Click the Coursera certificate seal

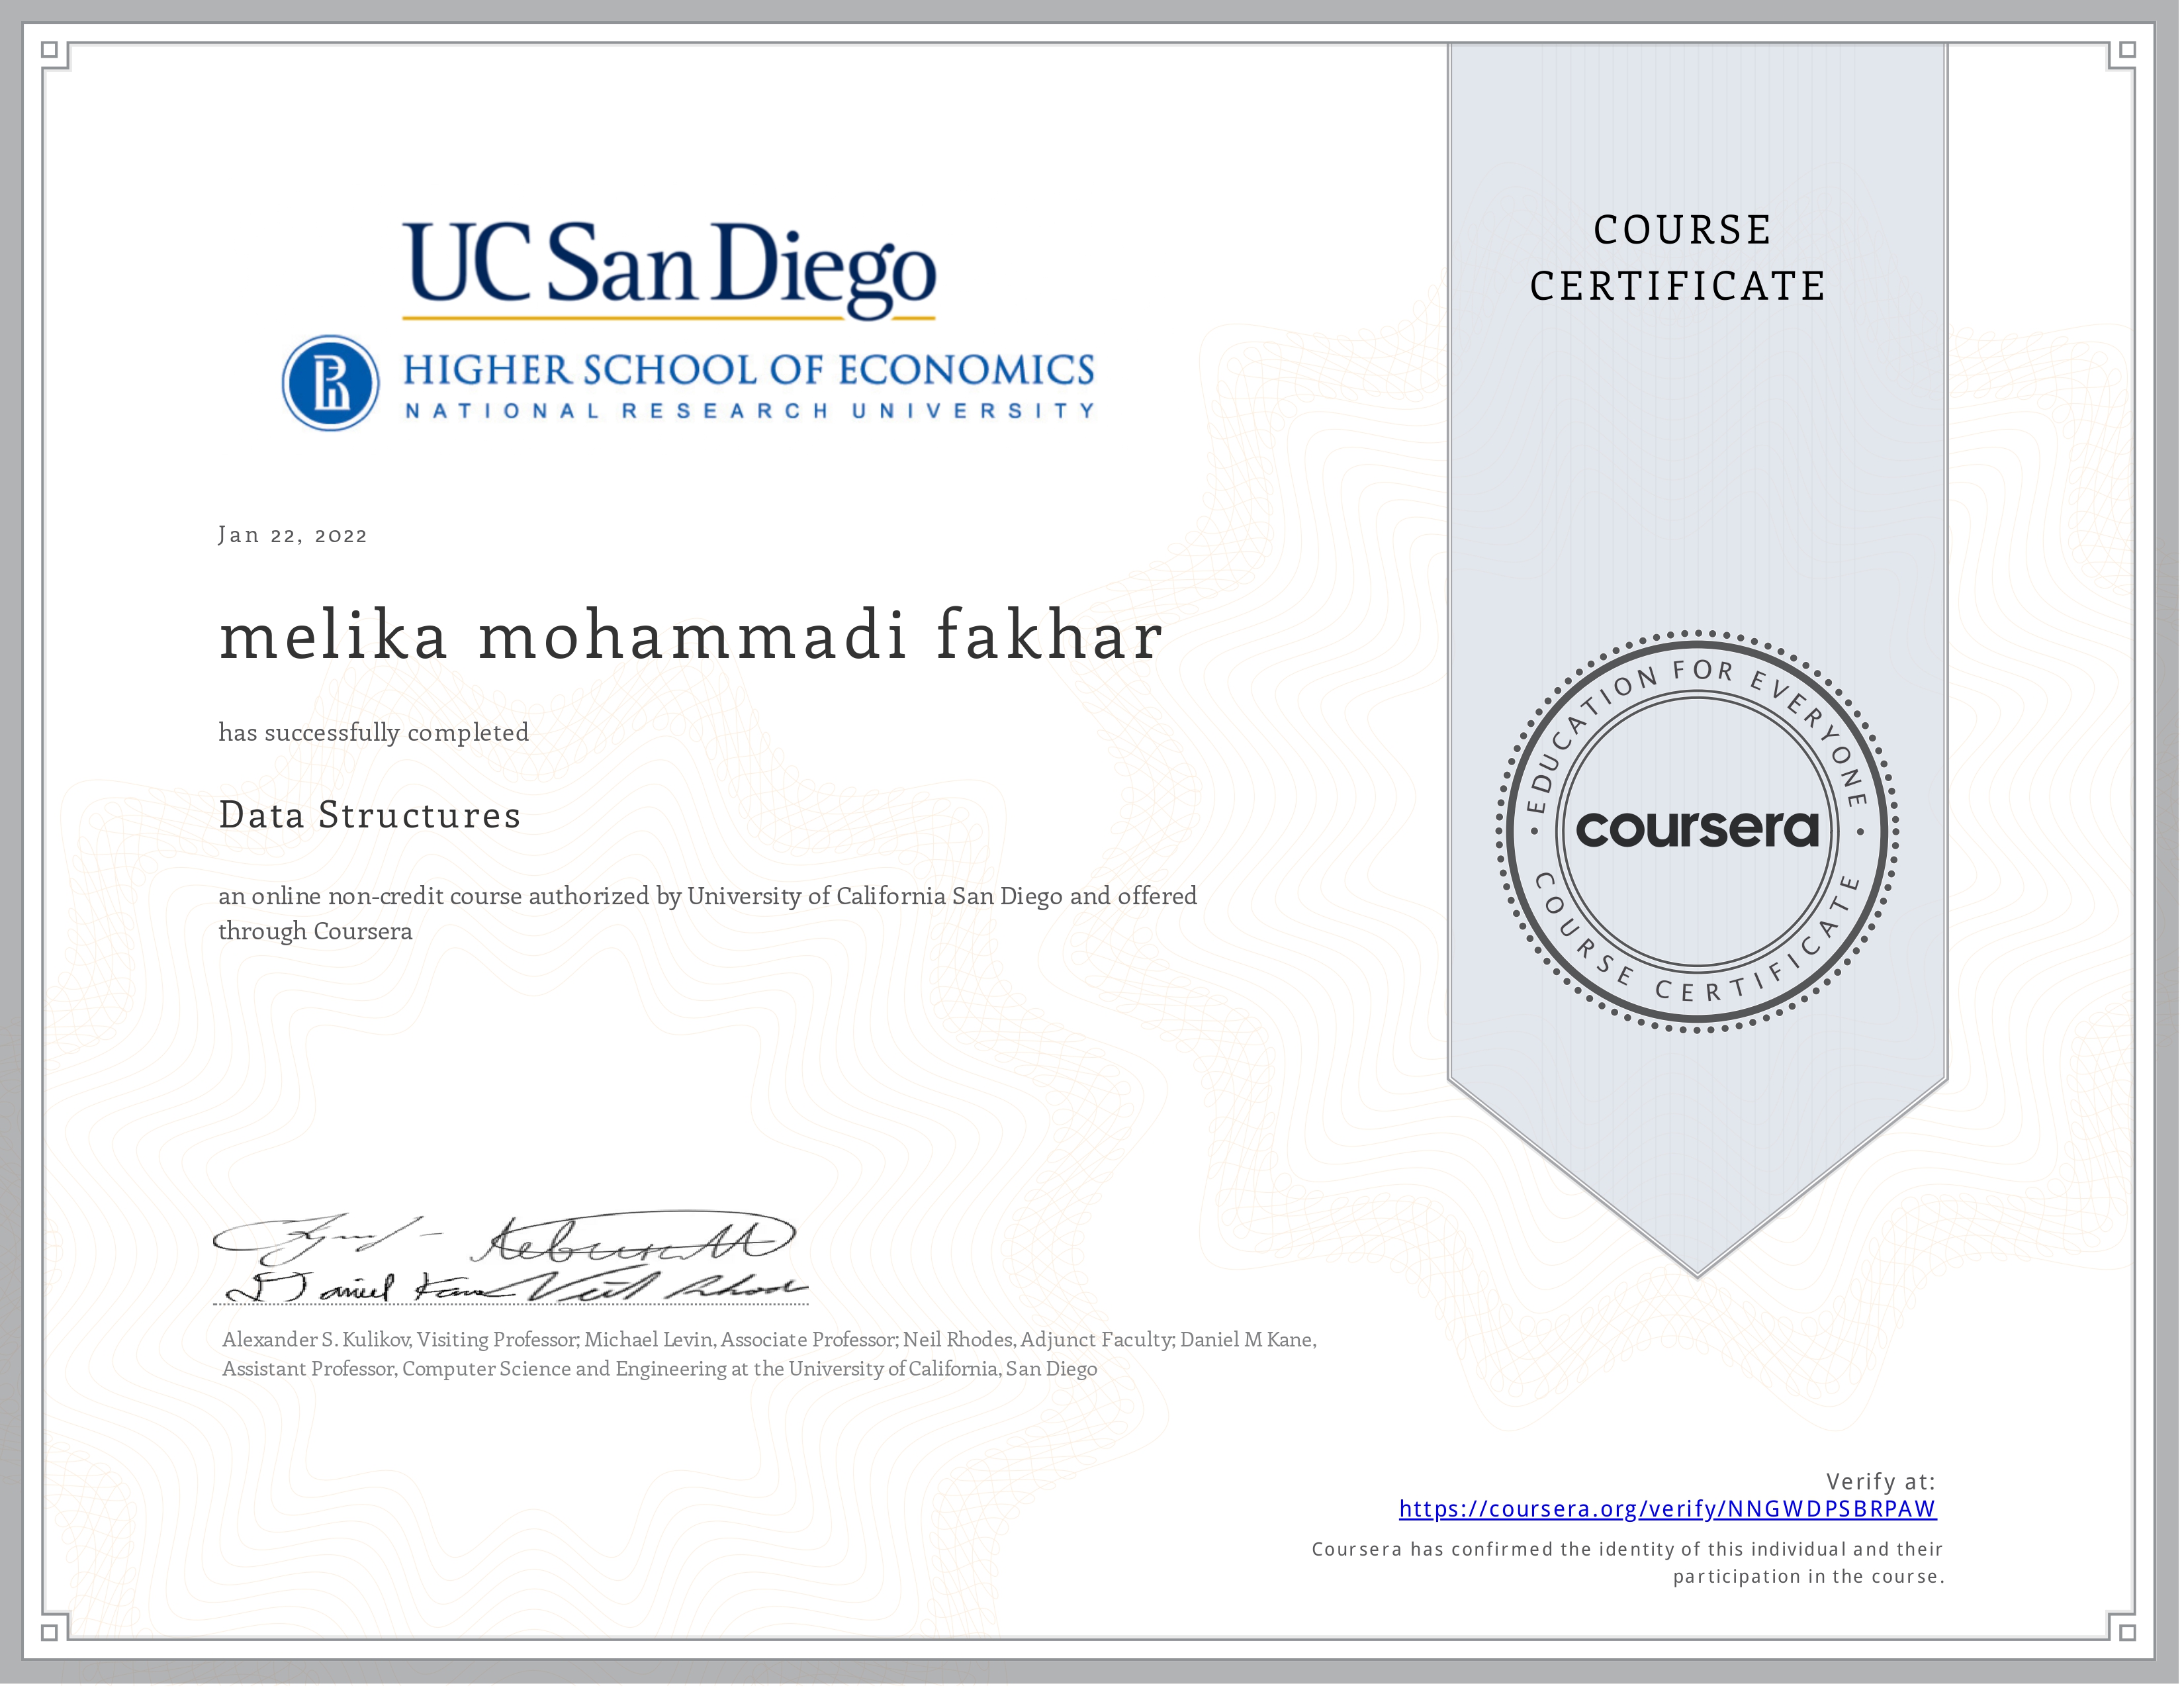[1697, 831]
